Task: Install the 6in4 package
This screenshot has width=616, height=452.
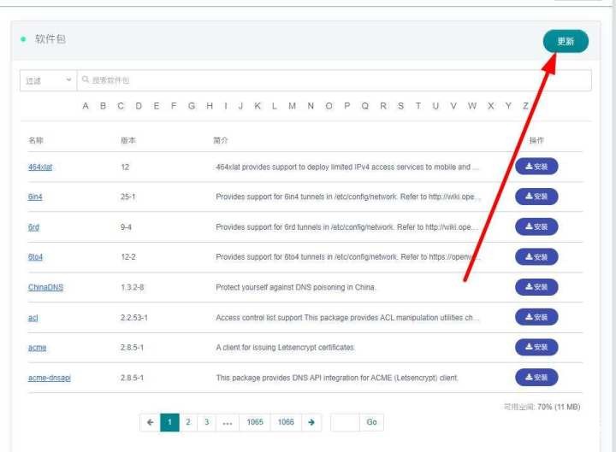Action: (x=536, y=197)
